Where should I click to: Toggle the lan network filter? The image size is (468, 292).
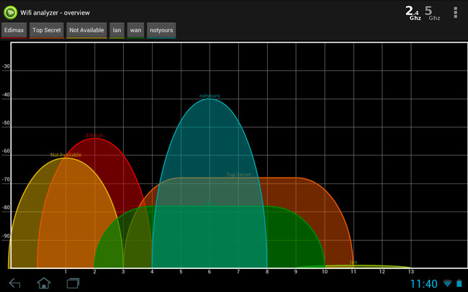point(117,30)
